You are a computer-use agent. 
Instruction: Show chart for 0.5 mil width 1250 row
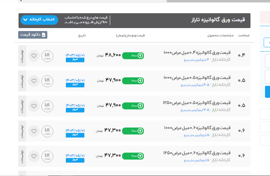pyautogui.click(x=47, y=106)
